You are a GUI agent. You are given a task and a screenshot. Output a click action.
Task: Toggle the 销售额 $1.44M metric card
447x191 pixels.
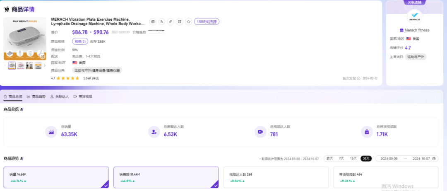[166, 177]
